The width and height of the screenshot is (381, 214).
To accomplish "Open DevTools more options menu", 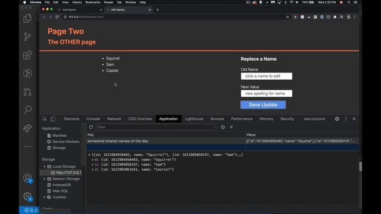I will [x=346, y=119].
